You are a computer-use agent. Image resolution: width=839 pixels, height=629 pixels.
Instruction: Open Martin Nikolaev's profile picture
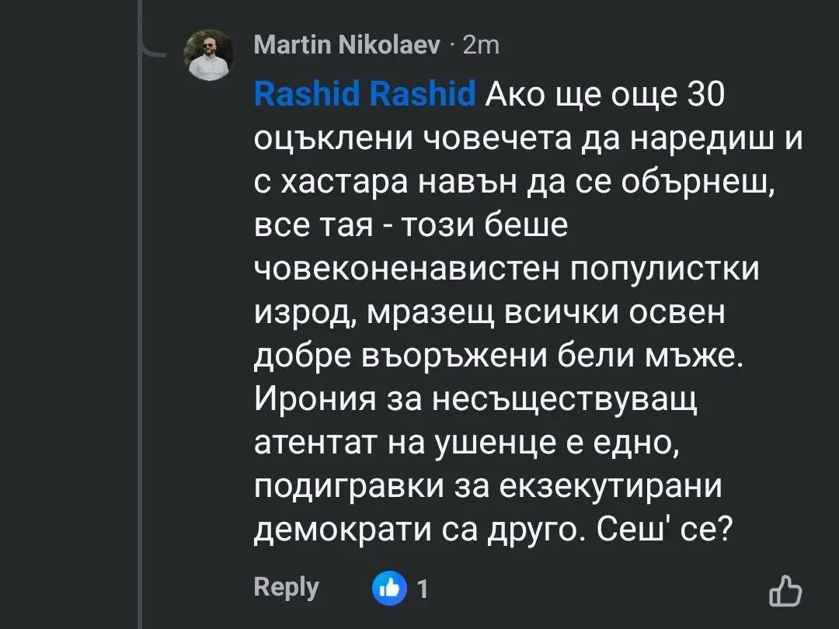pos(209,55)
